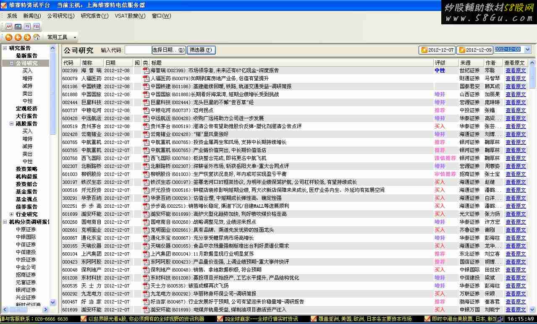
Task: Open PDF icon for 海普瑞 report
Action: coord(146,71)
